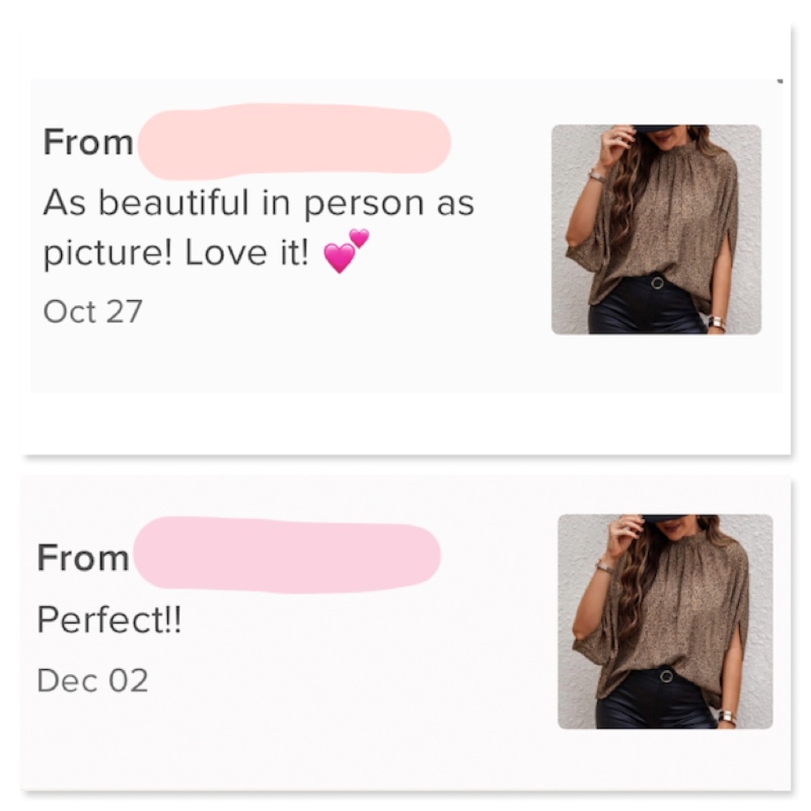Click the smaller pink heart emoji
811x811 pixels.
tap(359, 238)
